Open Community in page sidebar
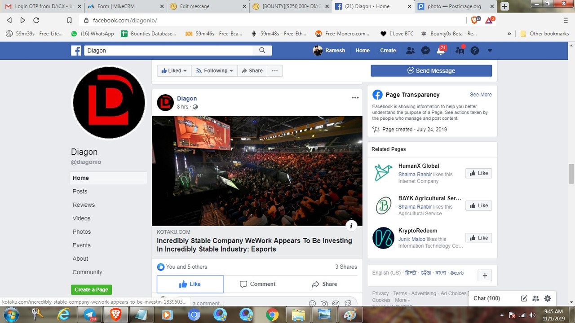 87,272
